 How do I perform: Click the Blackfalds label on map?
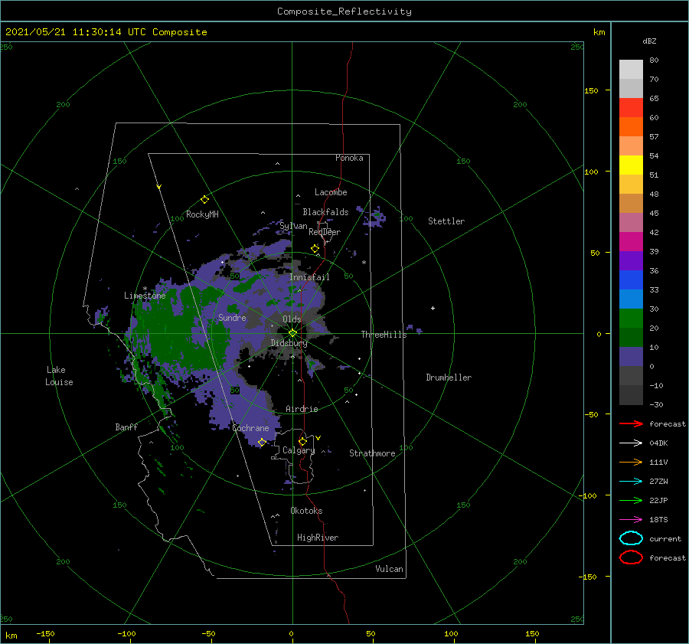325,212
